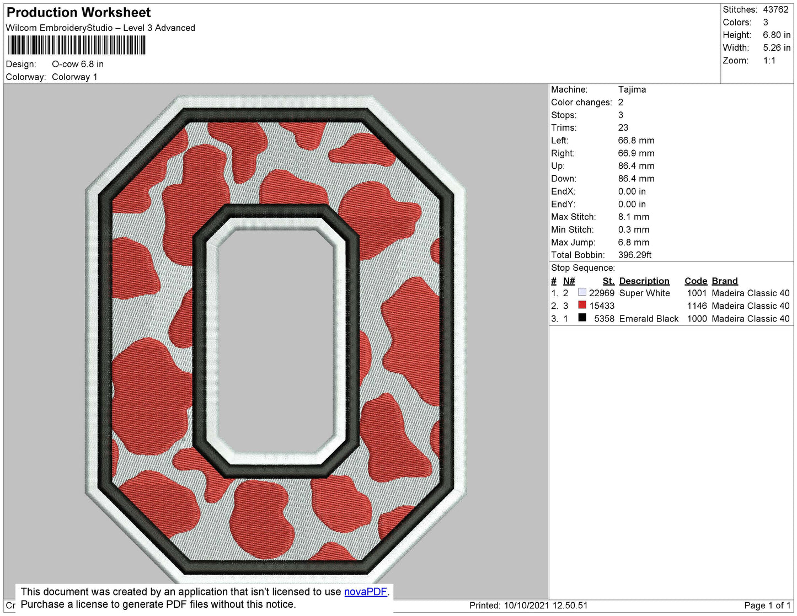Screen dimensions: 797x616
Task: Click the O-cow embroidery design preview
Action: coord(276,339)
